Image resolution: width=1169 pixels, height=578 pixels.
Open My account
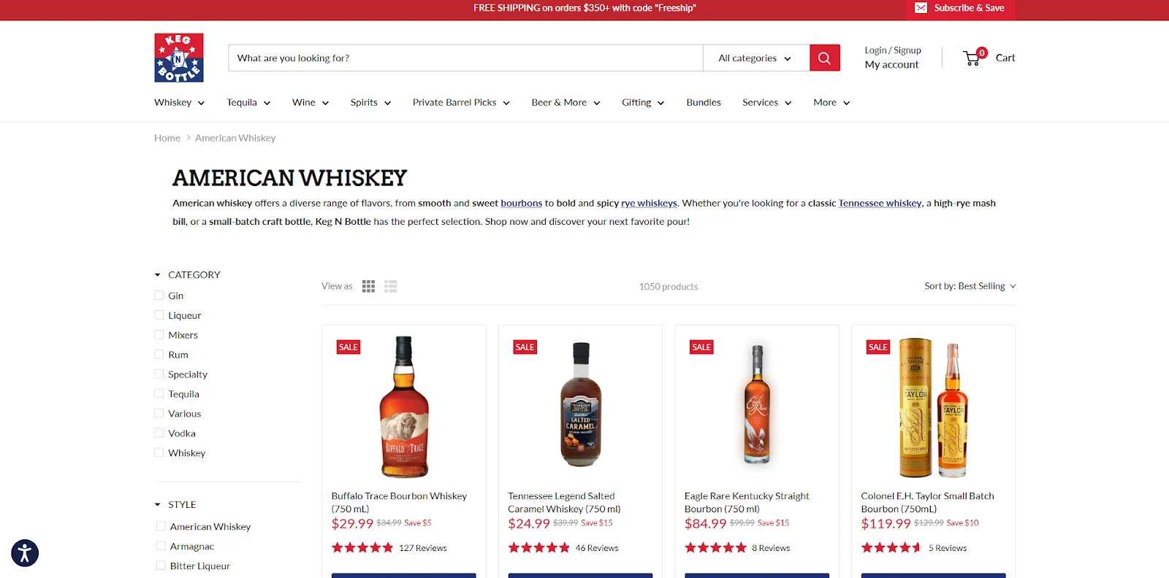pos(891,65)
